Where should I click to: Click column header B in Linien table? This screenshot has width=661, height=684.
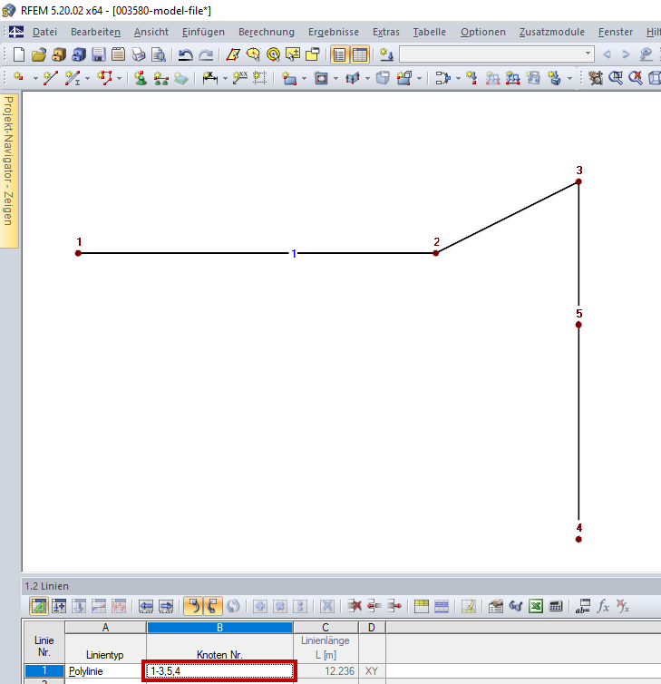pyautogui.click(x=219, y=627)
